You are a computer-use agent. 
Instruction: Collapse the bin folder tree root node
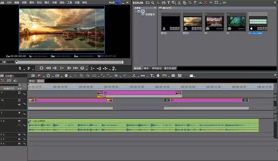136,11
